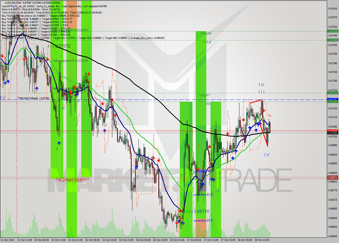
Task: Click the '161.8' fibonacci level label
Action: (207, 42)
